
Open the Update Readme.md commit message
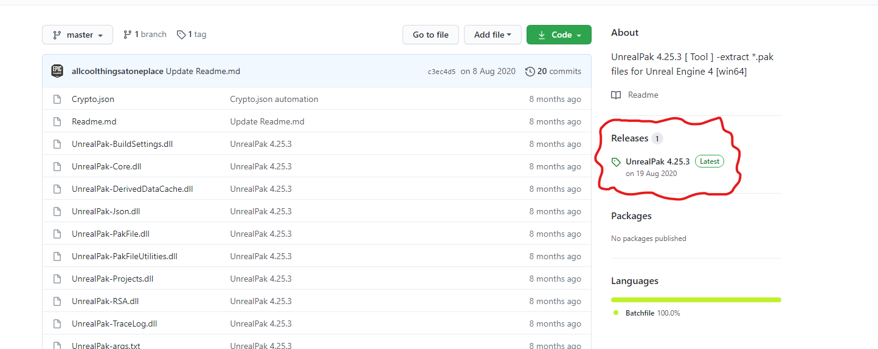[x=203, y=71]
